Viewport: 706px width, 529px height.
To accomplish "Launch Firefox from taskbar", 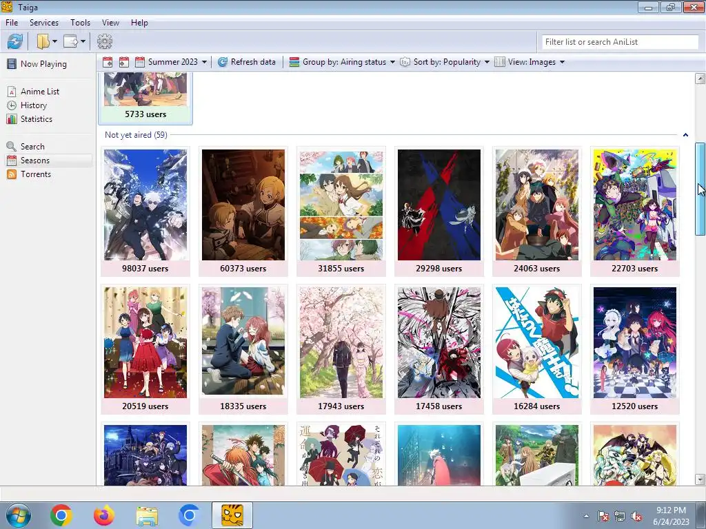I will click(x=104, y=515).
